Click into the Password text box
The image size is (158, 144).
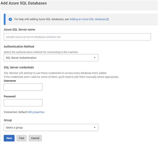(23, 103)
